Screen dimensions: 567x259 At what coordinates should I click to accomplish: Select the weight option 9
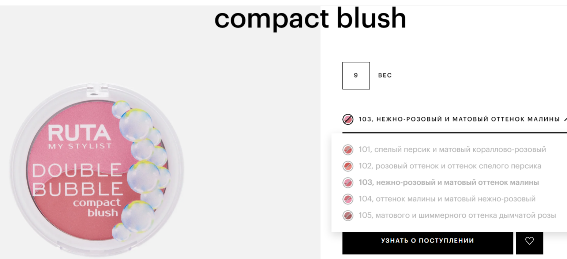(x=356, y=76)
